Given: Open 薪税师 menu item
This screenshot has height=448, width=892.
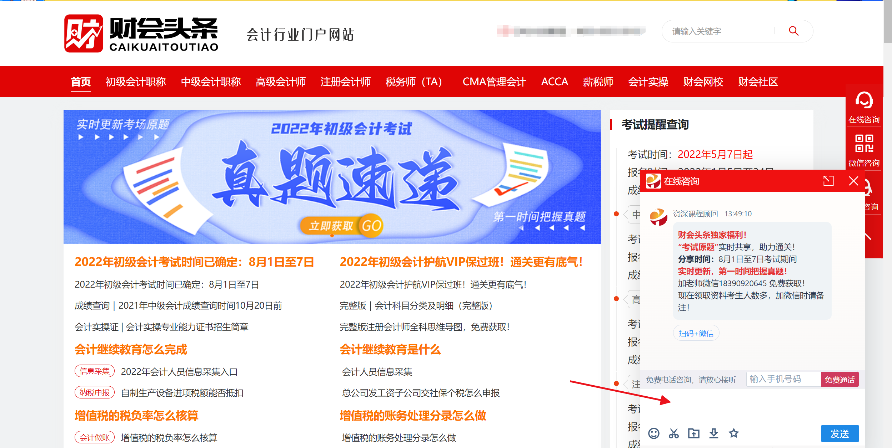Looking at the screenshot, I should (x=598, y=82).
